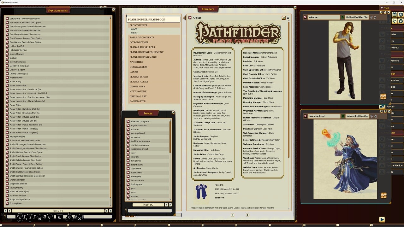This screenshot has height=227, width=404.
Task: Click the green pointer arrow button bottom right
Action: (x=382, y=219)
